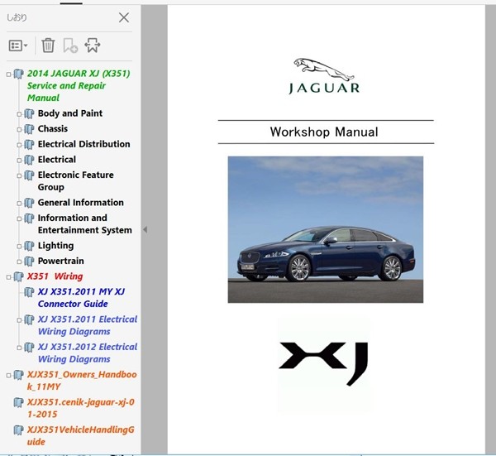Expand the Lighting bookmark node
The height and width of the screenshot is (456, 496).
(x=19, y=247)
